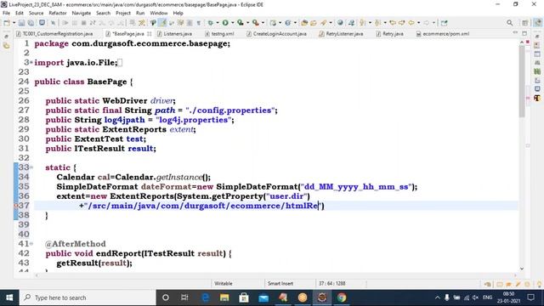Open the Navigate menu
The image size is (544, 306).
(x=82, y=14)
